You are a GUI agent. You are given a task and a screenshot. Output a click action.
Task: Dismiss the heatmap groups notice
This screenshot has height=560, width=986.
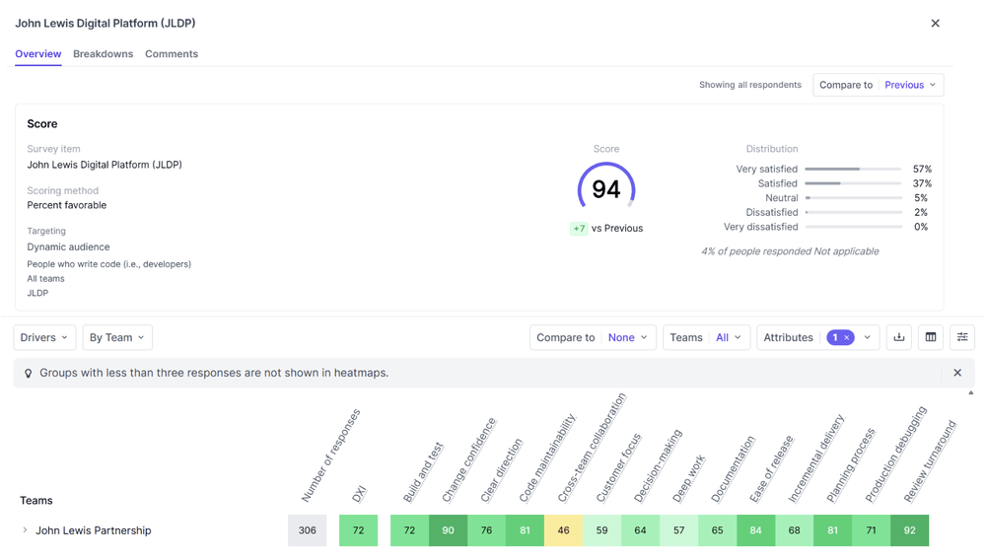click(956, 373)
